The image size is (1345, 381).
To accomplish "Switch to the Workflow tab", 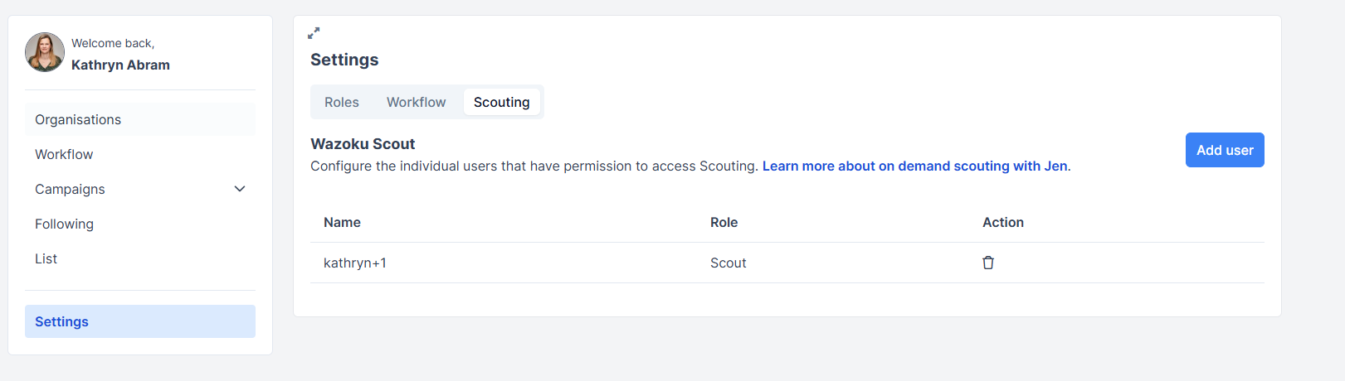I will click(x=416, y=102).
